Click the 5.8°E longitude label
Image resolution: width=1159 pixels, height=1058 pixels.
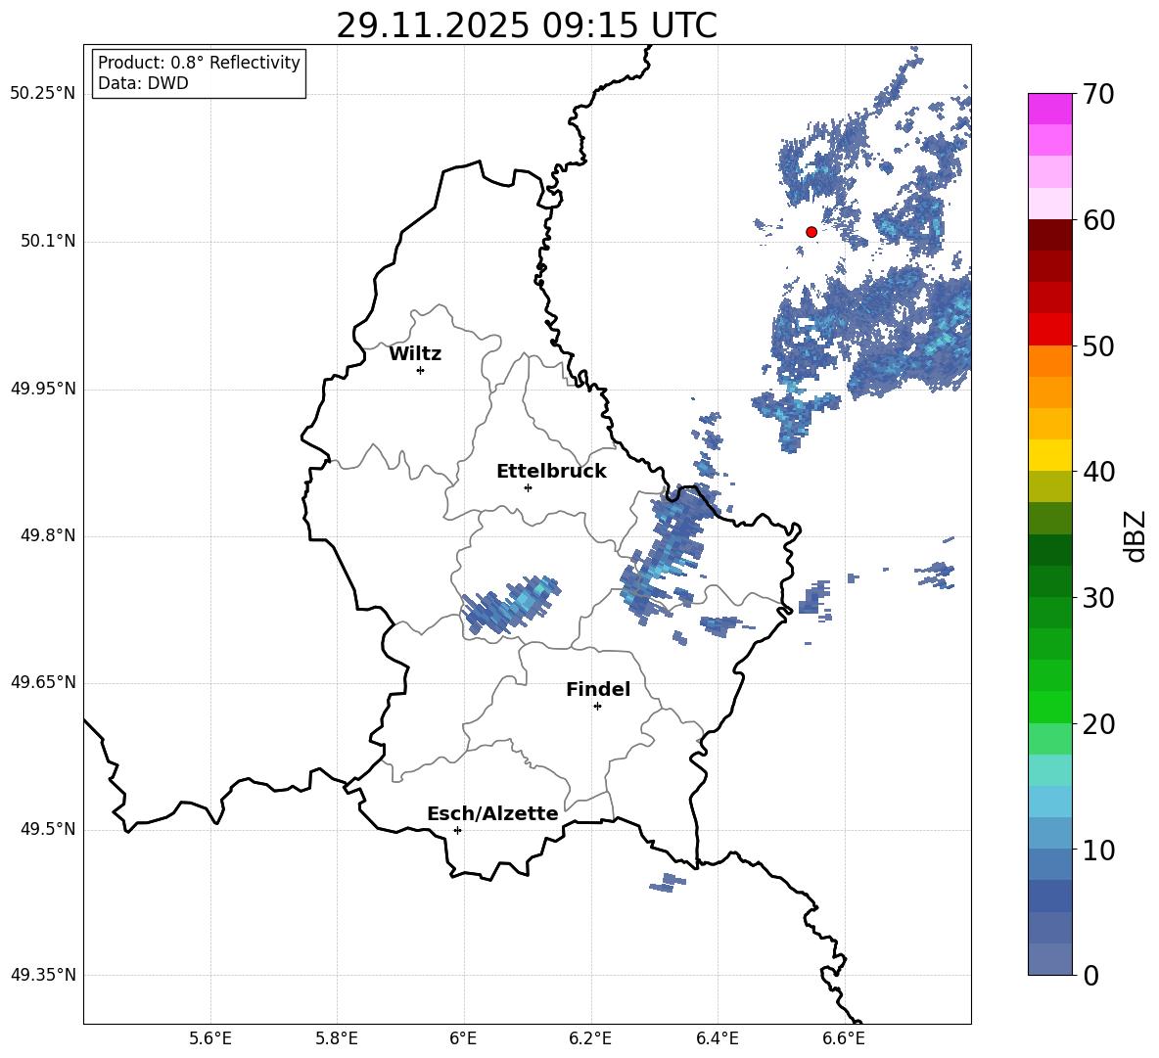pos(337,1038)
